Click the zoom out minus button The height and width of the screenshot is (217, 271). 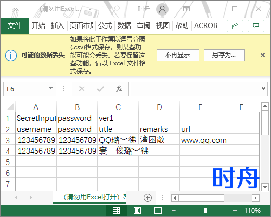(x=174, y=211)
